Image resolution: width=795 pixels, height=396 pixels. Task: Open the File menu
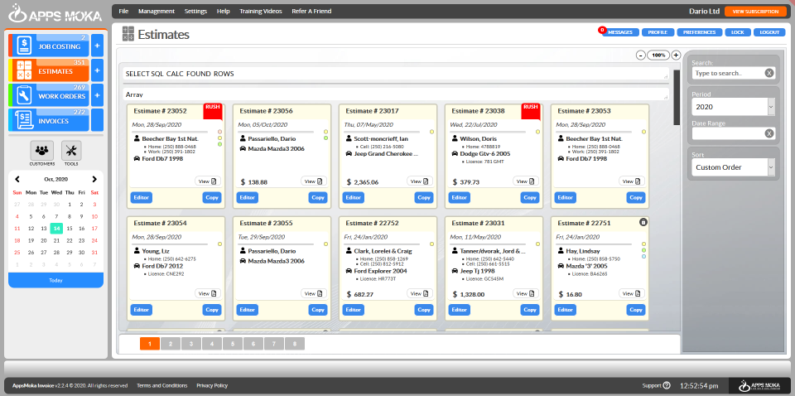[x=123, y=11]
